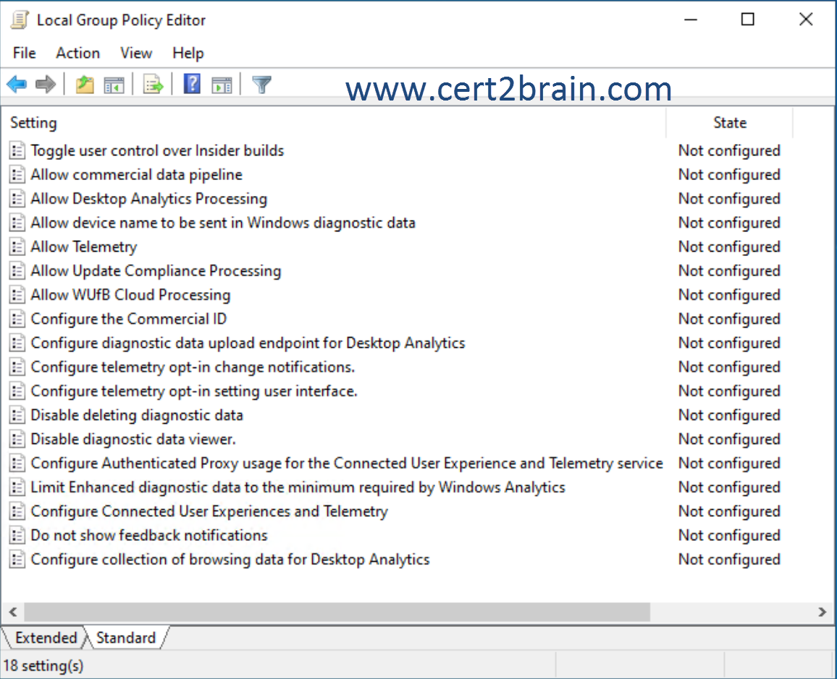Go back with the blue left arrow
This screenshot has width=837, height=679.
(17, 84)
